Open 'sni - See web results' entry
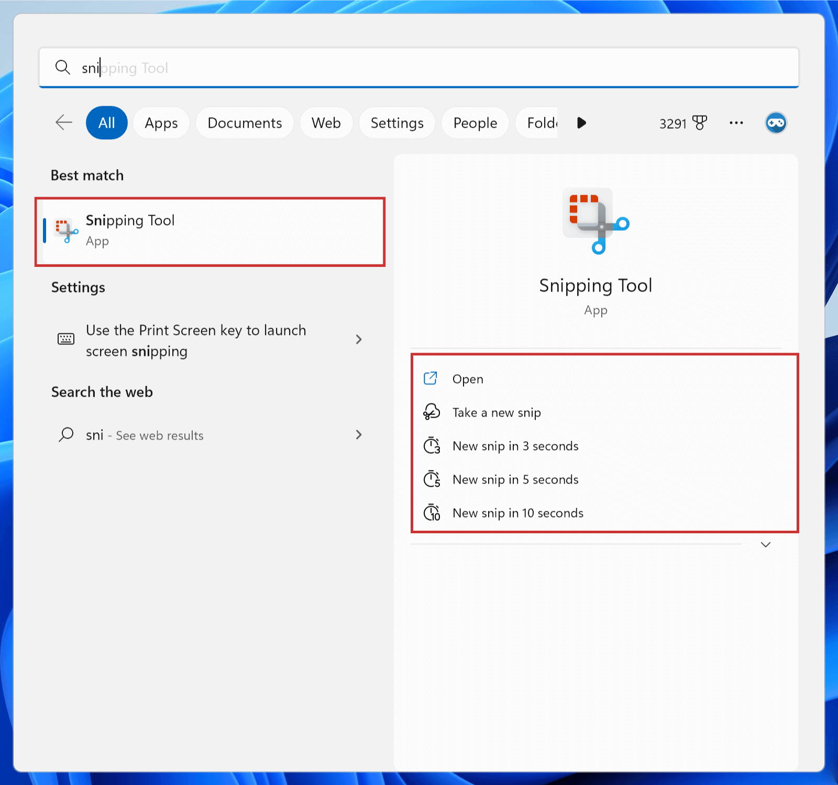The width and height of the screenshot is (838, 785). point(210,435)
